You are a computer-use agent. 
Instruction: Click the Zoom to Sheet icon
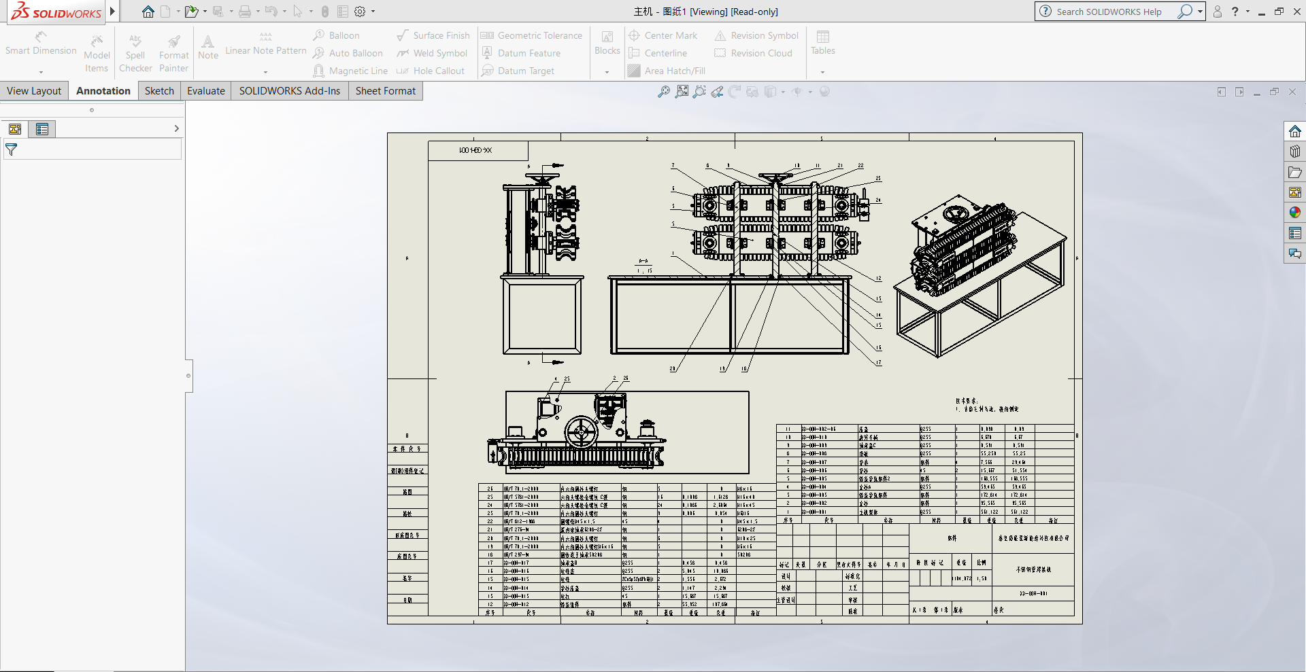682,92
